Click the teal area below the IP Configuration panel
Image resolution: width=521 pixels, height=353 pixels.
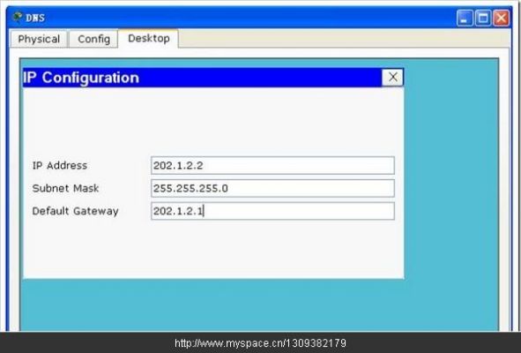click(x=212, y=304)
